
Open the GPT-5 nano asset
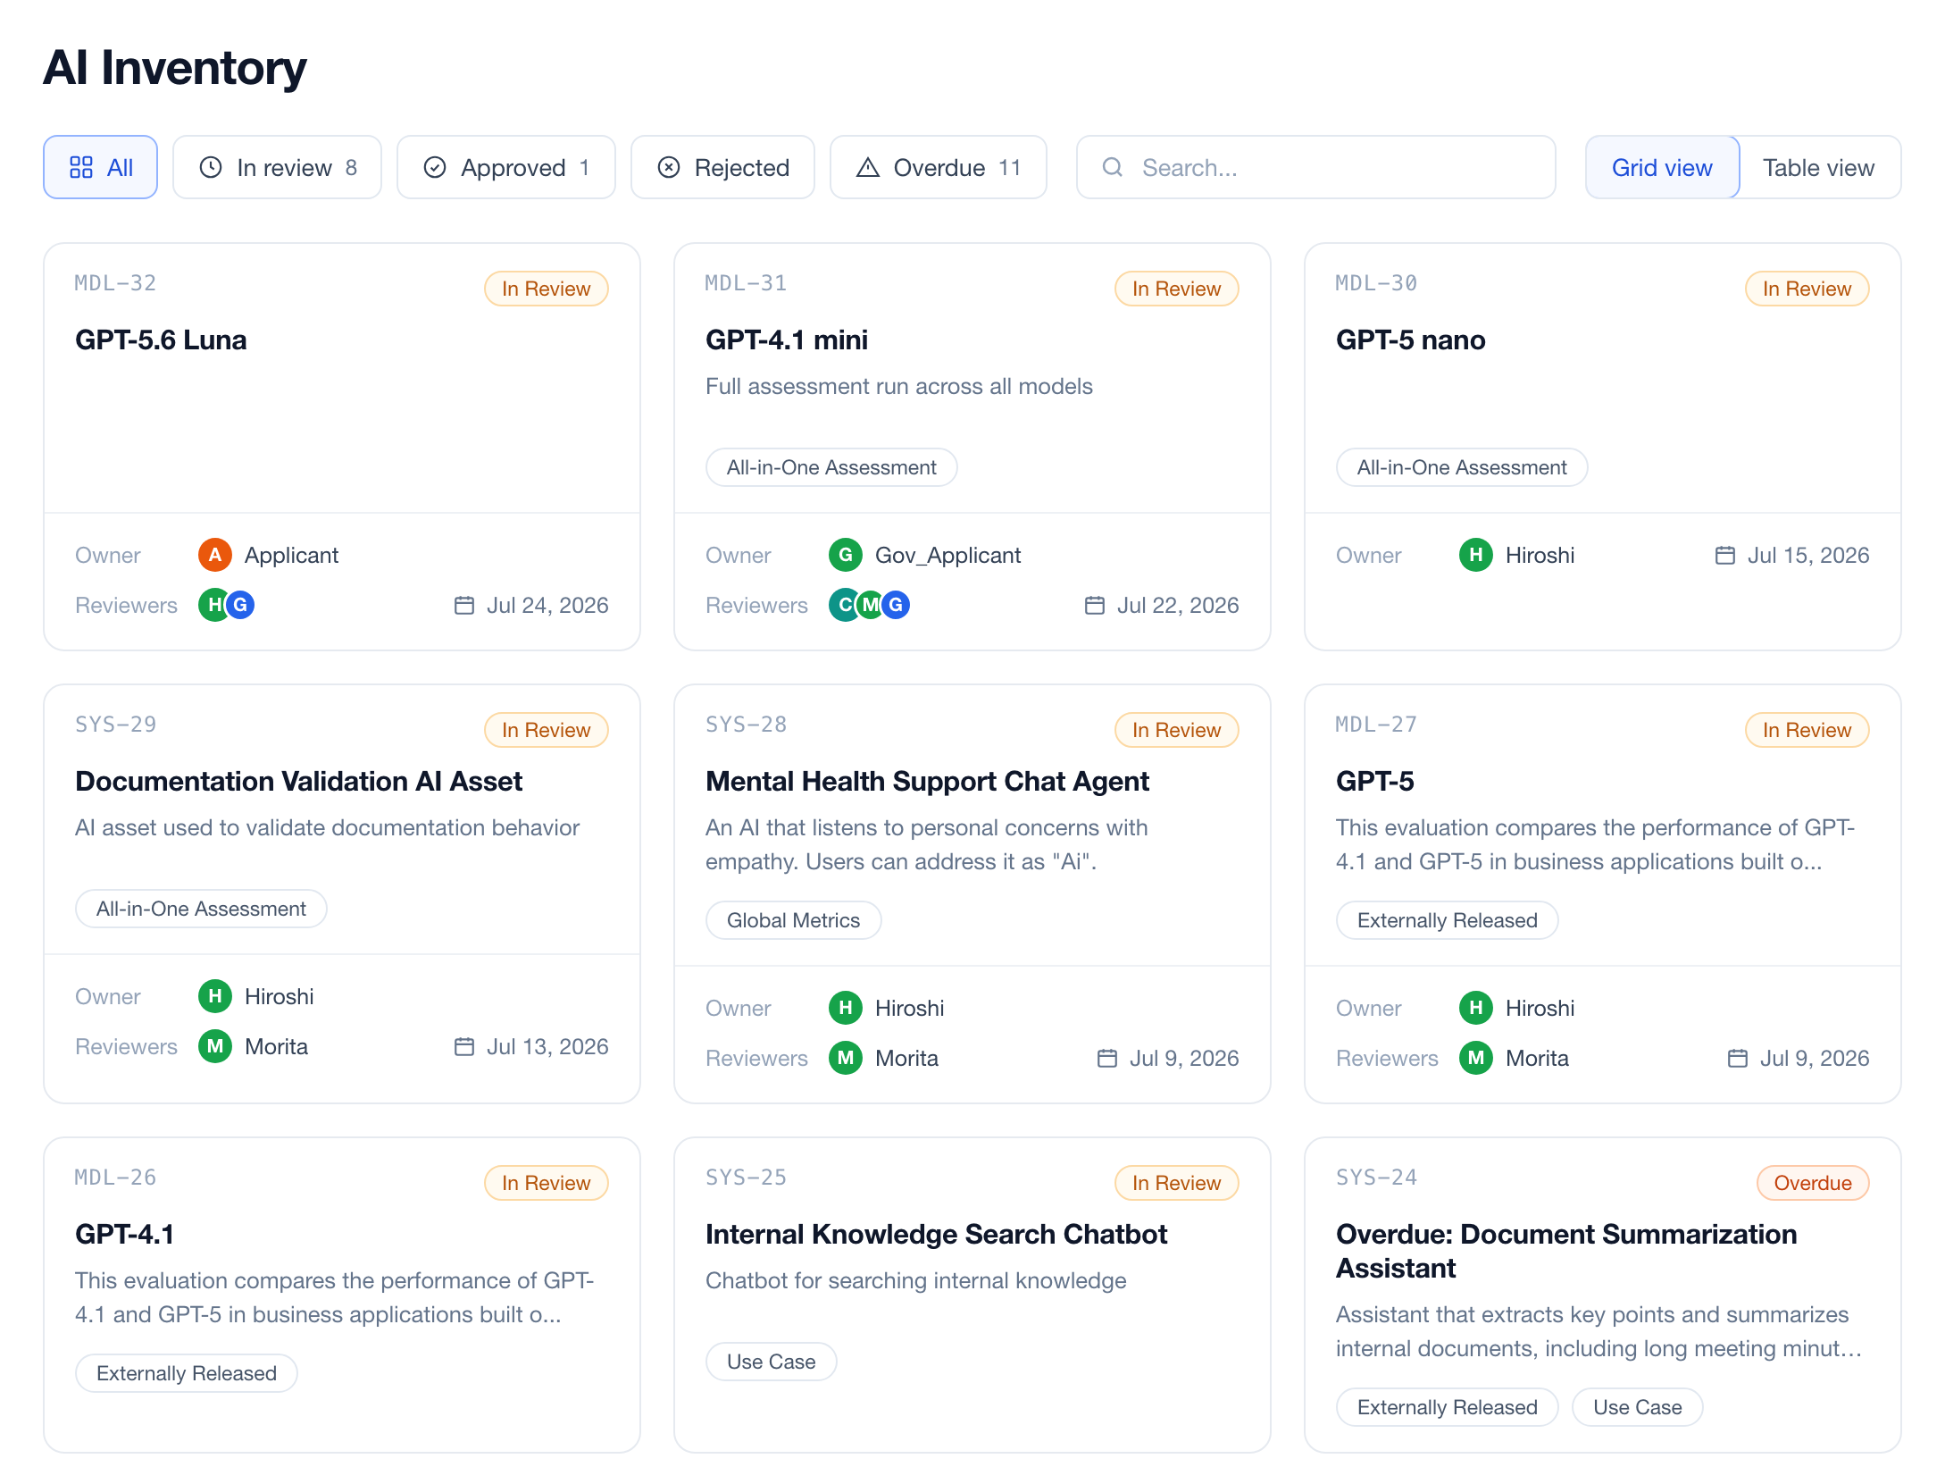[1411, 340]
